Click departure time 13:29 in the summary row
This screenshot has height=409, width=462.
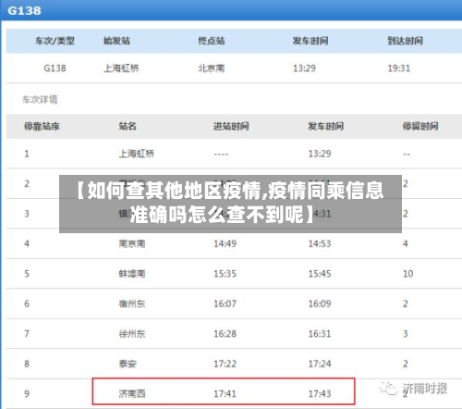(x=304, y=68)
